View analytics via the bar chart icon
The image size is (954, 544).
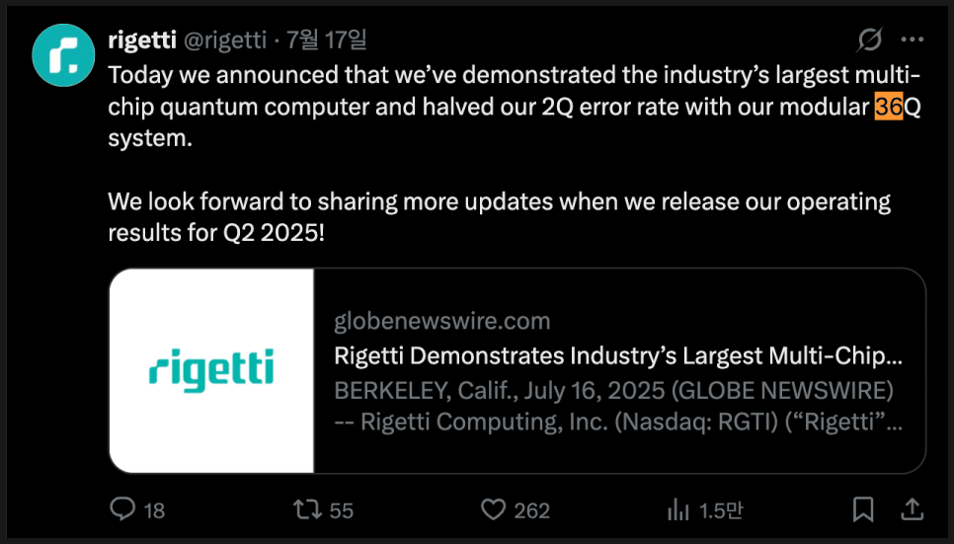click(x=678, y=509)
